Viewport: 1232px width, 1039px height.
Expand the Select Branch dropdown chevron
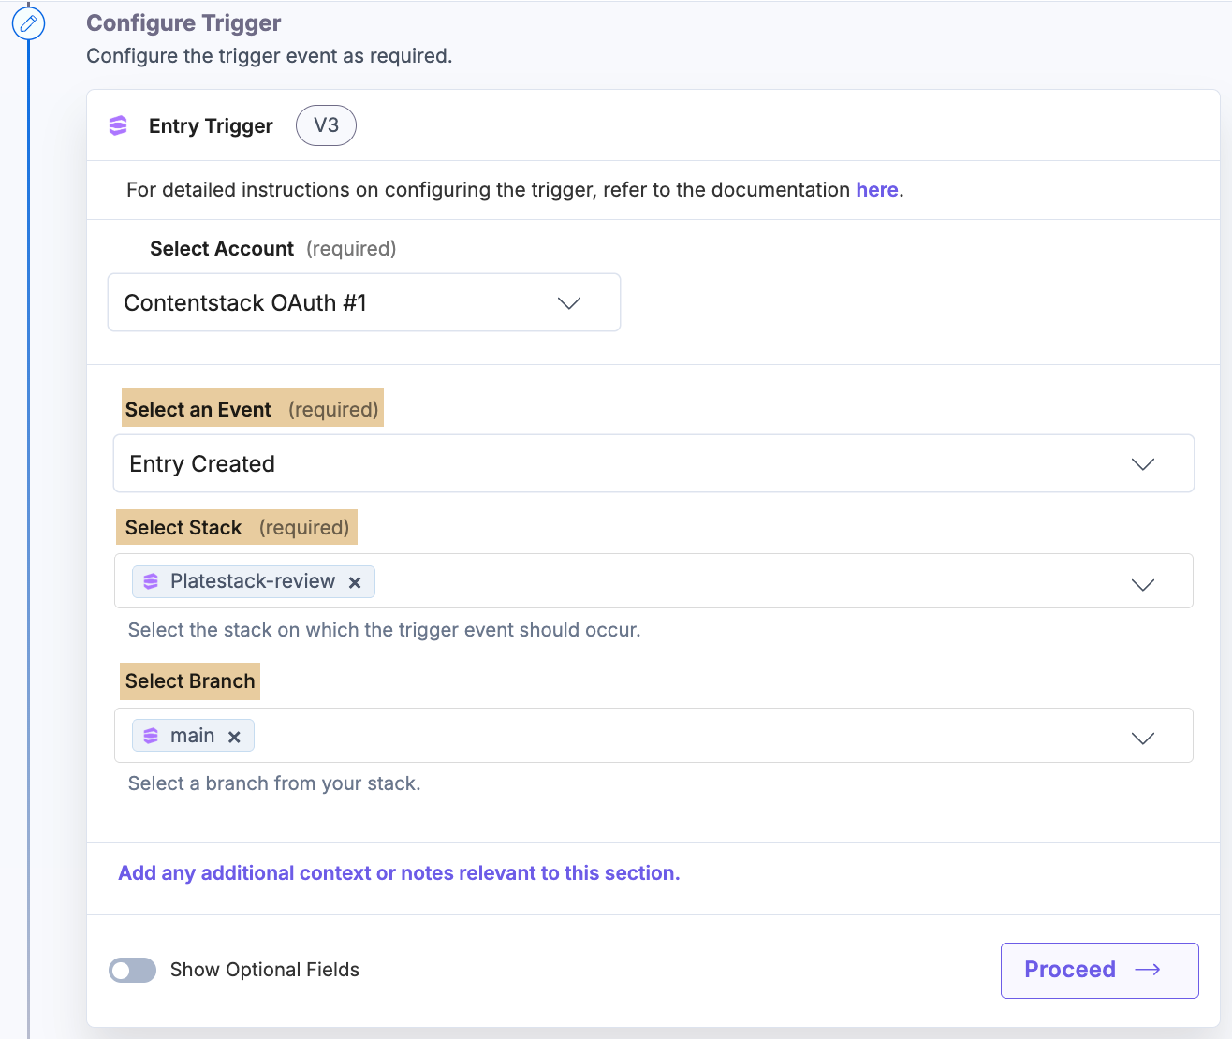tap(1143, 738)
